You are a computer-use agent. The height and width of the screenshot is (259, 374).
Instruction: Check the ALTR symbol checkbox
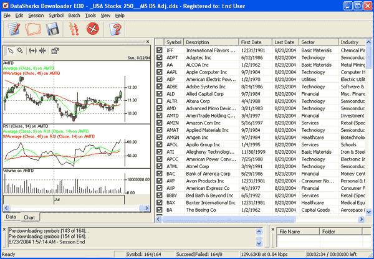(x=160, y=101)
